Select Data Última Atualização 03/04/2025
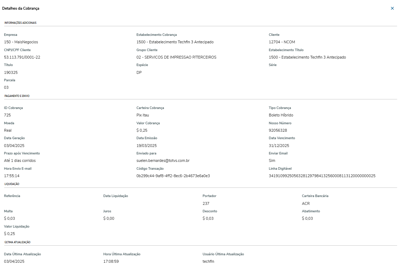Image resolution: width=399 pixels, height=267 pixels. point(14,262)
